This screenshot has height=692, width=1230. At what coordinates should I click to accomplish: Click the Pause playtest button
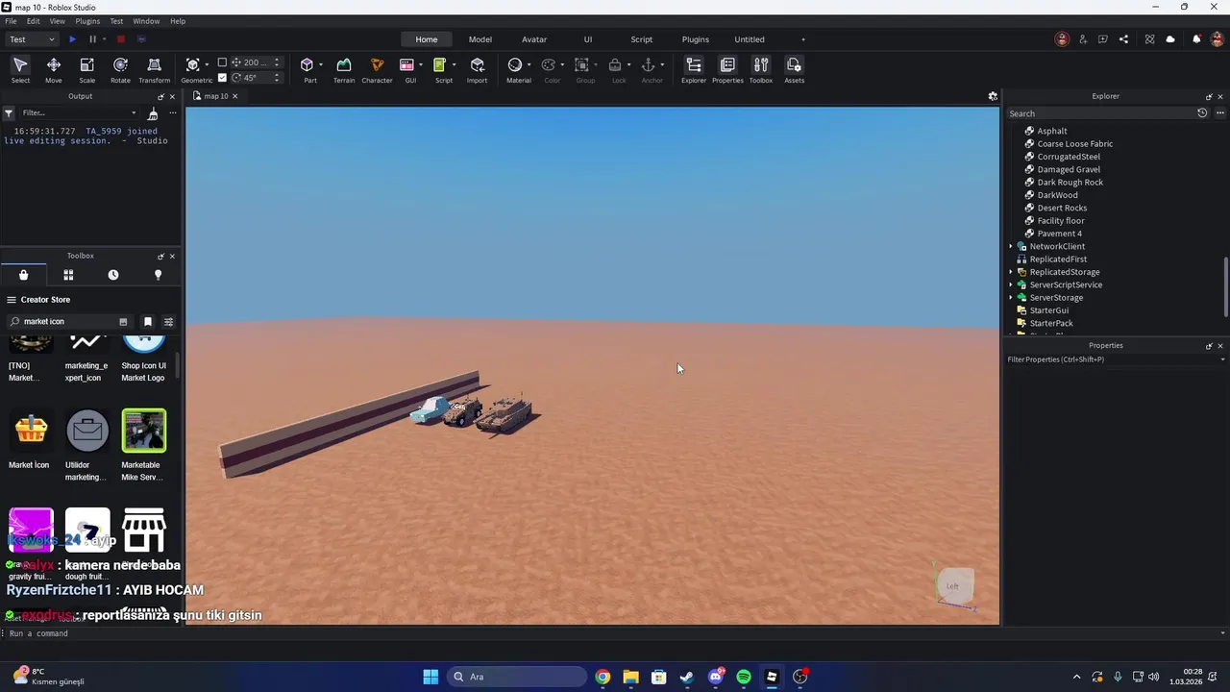(x=93, y=39)
